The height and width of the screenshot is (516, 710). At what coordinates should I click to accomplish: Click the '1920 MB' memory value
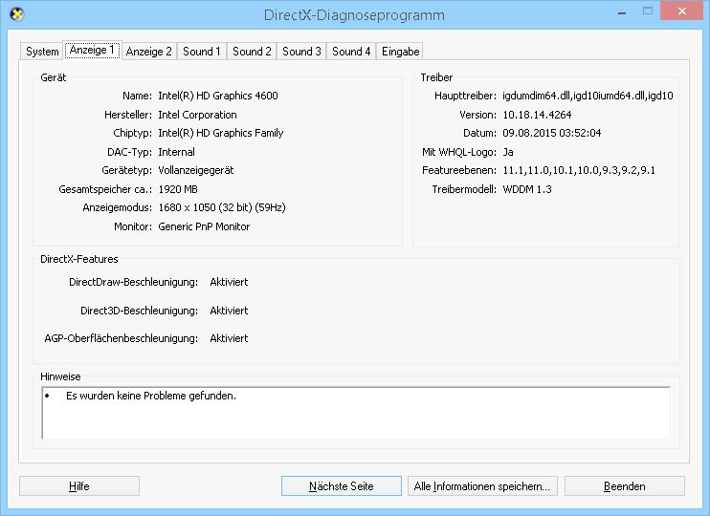pos(178,189)
